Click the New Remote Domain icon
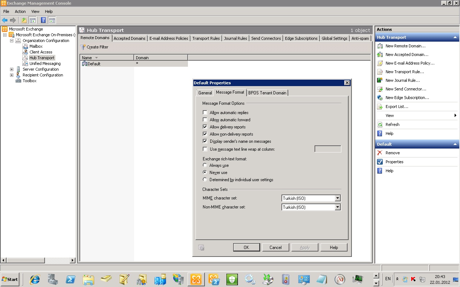The width and height of the screenshot is (460, 287). (380, 46)
